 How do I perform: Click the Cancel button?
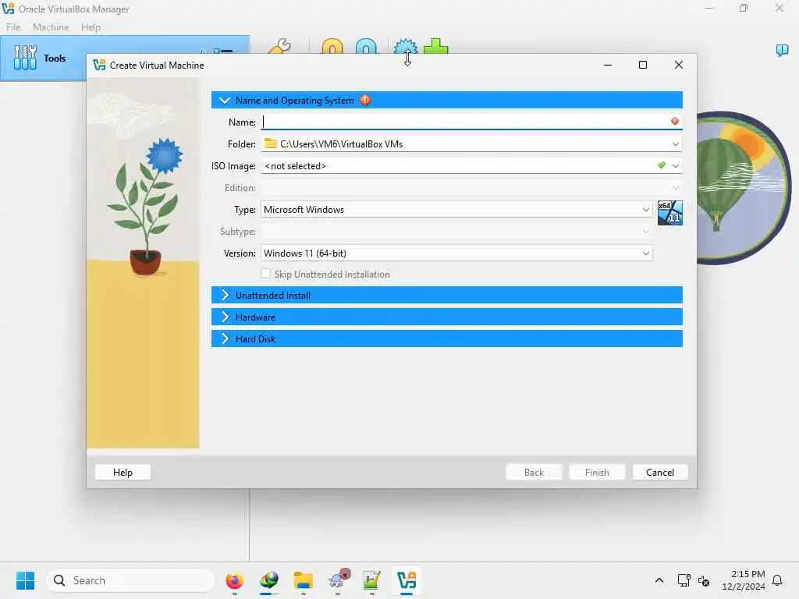click(660, 472)
